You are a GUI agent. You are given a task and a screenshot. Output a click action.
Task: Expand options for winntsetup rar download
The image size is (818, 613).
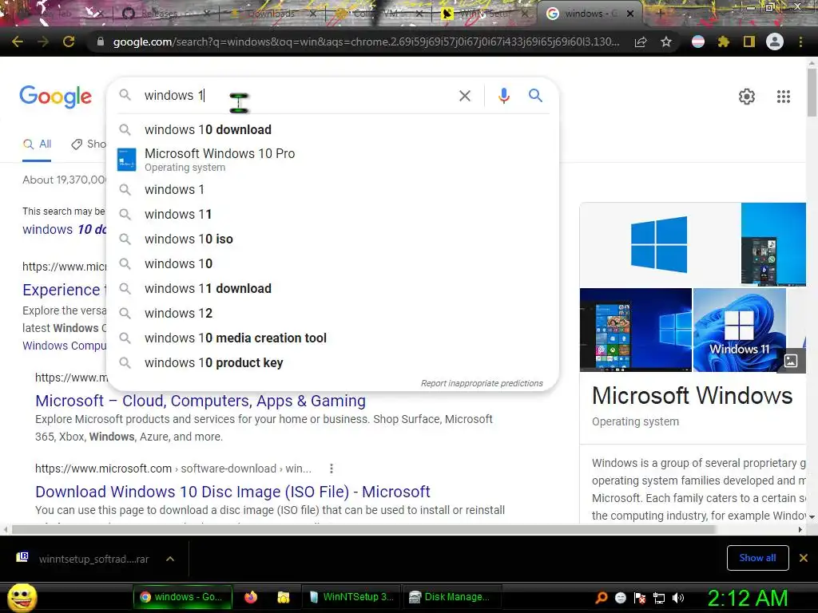pyautogui.click(x=170, y=559)
